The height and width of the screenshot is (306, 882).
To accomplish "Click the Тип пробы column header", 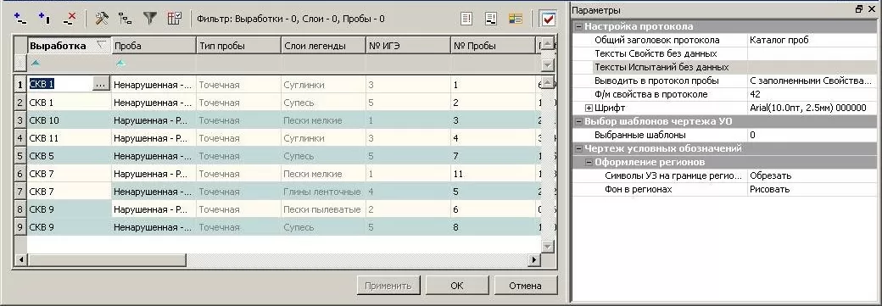I will (x=238, y=46).
